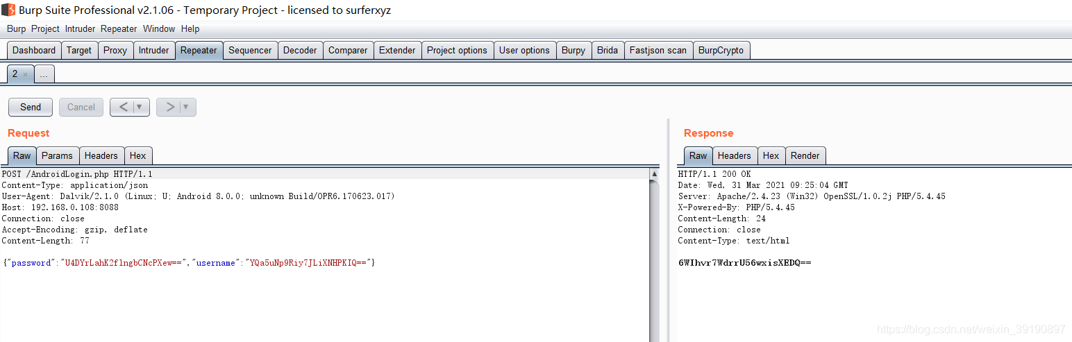Open the Intruder menu

pyautogui.click(x=81, y=28)
